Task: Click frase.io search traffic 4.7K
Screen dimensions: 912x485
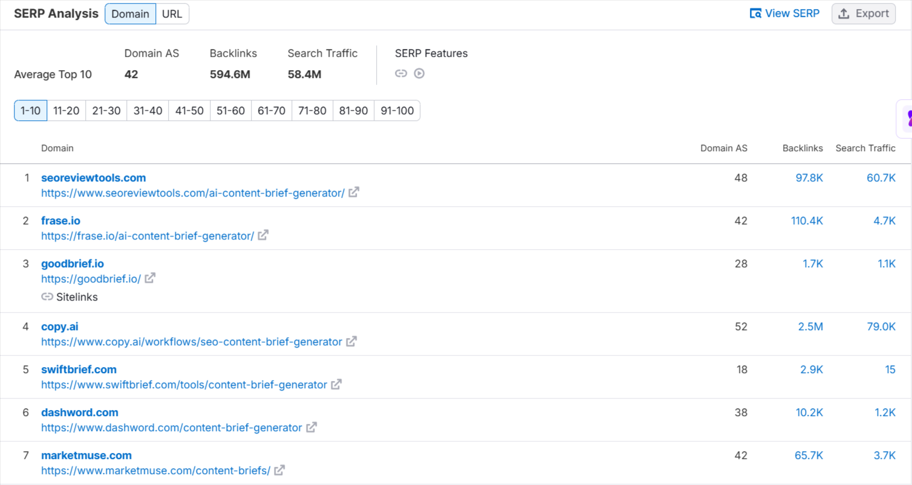Action: click(x=884, y=221)
